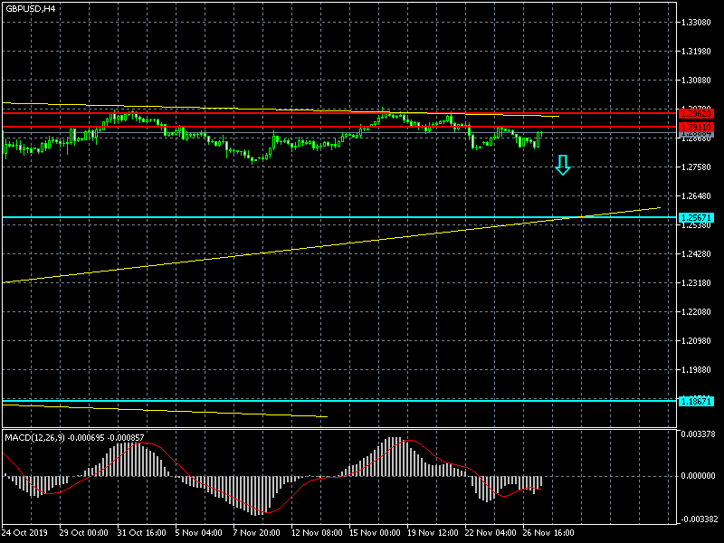Image resolution: width=724 pixels, height=543 pixels.
Task: Click the 15 Nov 00:00 time label
Action: click(x=376, y=532)
